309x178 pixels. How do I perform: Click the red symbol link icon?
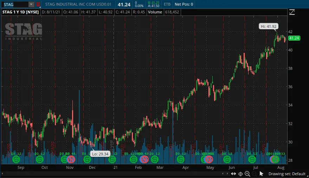[x=38, y=4]
